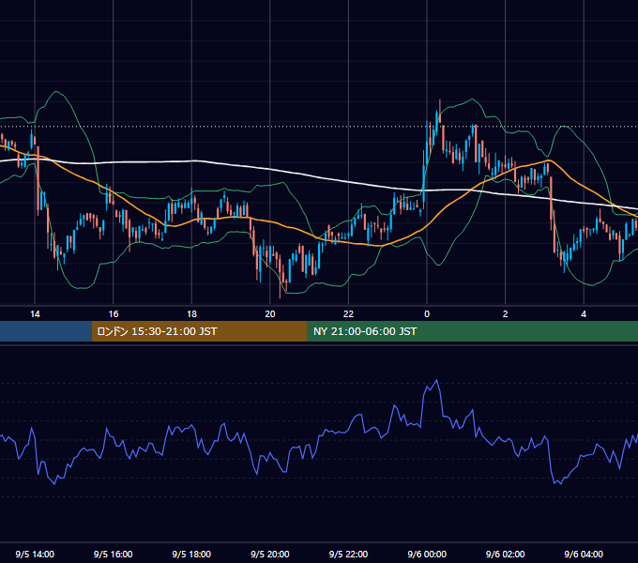Click the 22 hour label on price chart axis

348,314
